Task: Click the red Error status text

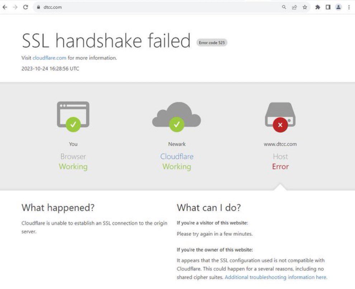Action: pyautogui.click(x=280, y=167)
